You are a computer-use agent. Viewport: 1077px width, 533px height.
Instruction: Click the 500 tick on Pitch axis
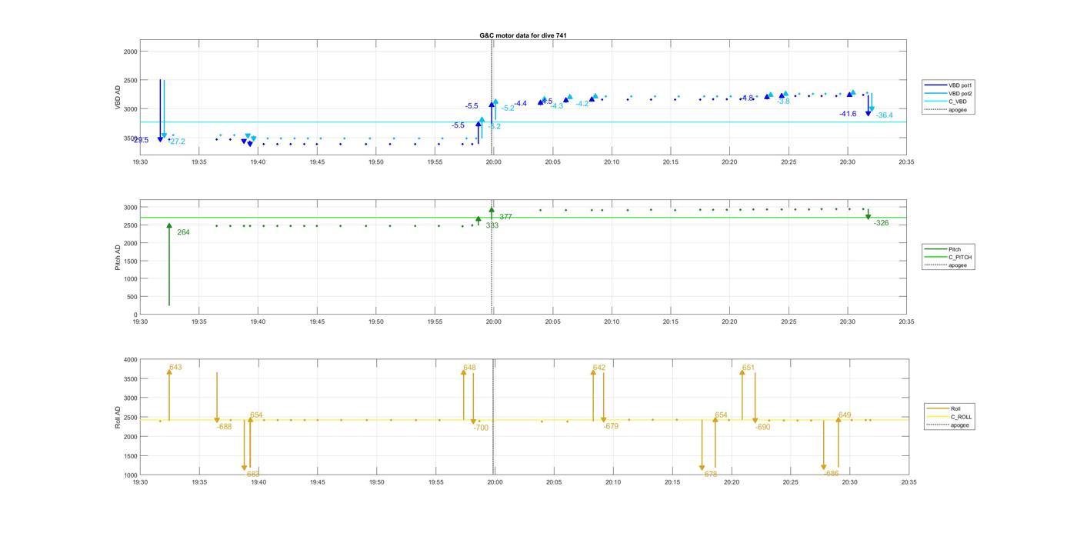point(132,297)
